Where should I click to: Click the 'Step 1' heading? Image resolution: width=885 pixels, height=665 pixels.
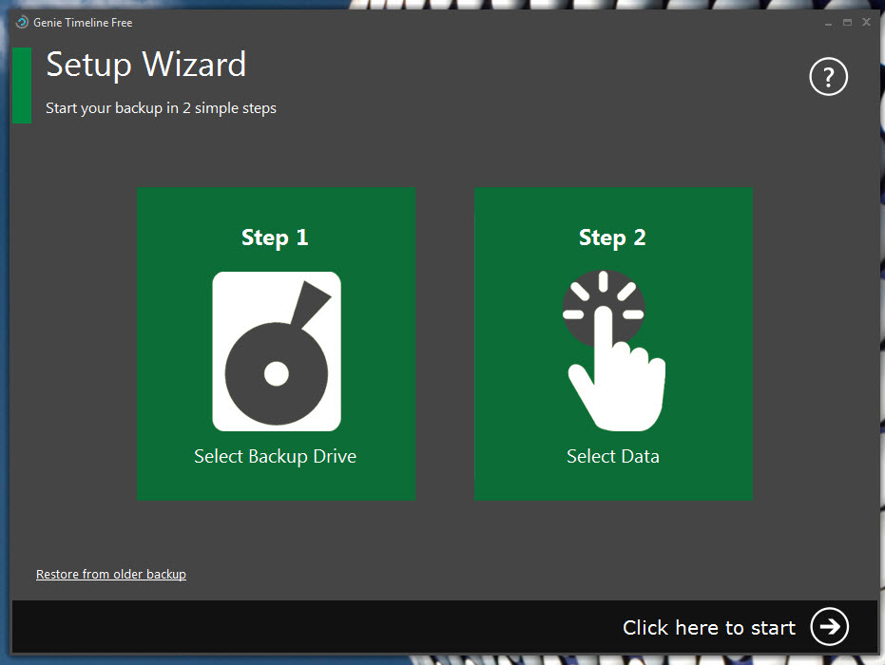click(275, 237)
